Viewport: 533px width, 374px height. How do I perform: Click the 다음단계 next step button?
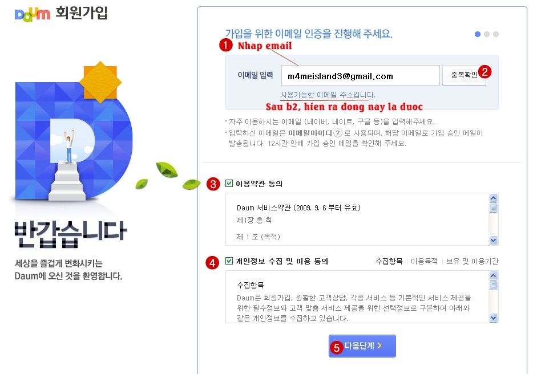pos(362,346)
